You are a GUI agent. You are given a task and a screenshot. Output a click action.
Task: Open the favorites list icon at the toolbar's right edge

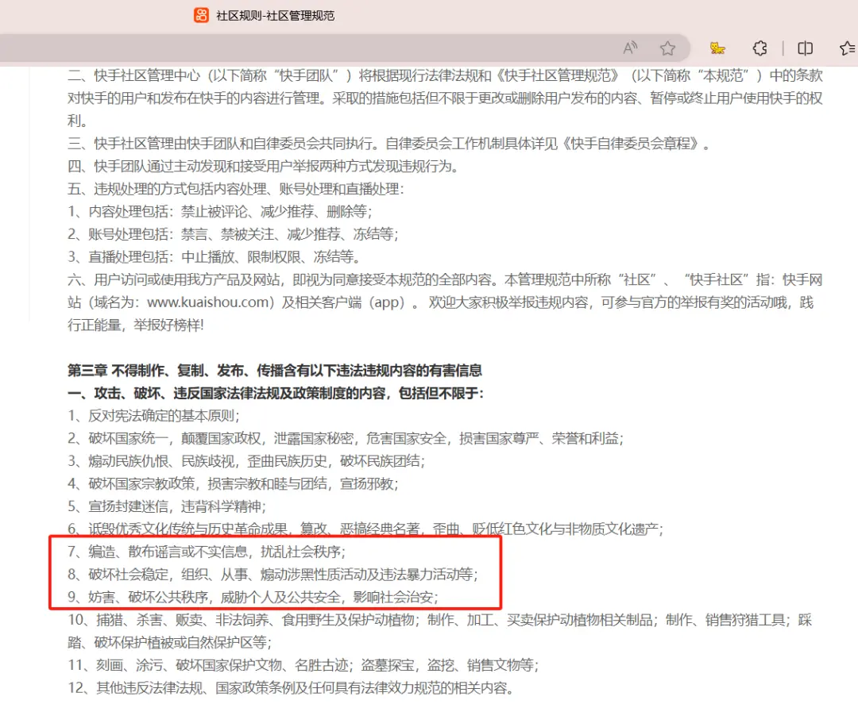click(x=847, y=48)
